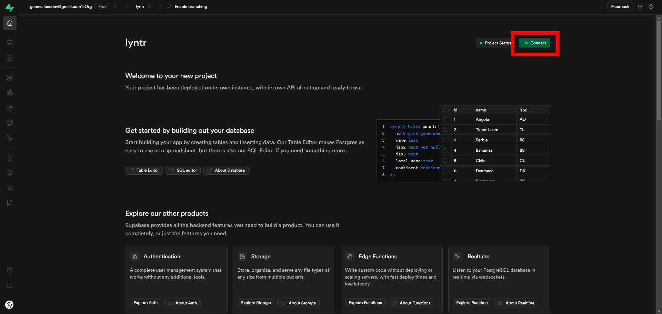Viewport: 662px width, 314px height.
Task: Open the About Storage link
Action: pyautogui.click(x=299, y=303)
